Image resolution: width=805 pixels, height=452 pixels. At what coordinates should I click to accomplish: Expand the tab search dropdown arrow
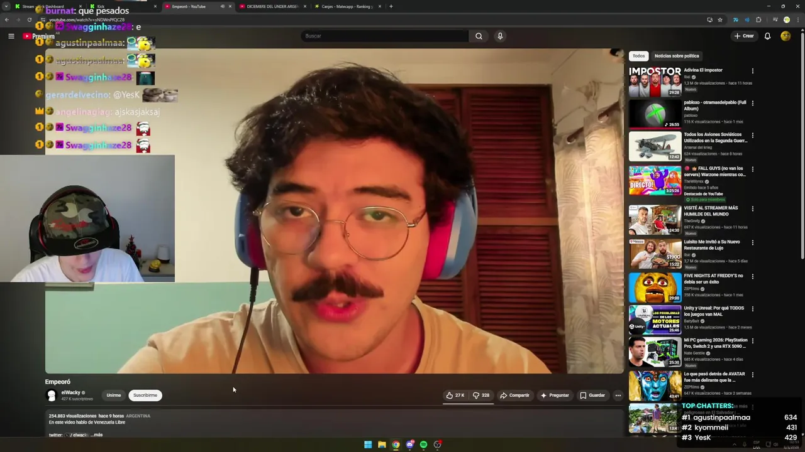(x=6, y=6)
